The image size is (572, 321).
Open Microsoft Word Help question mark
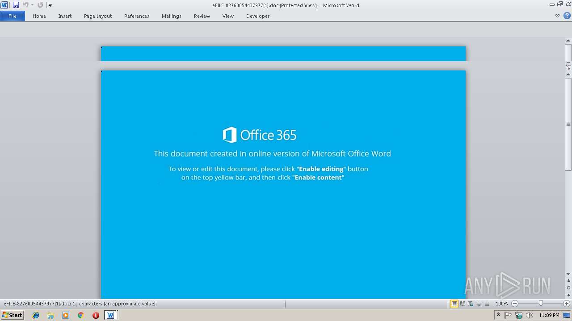pyautogui.click(x=567, y=16)
